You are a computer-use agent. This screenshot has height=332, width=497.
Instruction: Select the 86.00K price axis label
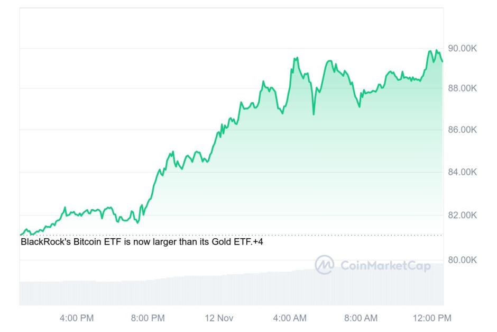point(462,130)
